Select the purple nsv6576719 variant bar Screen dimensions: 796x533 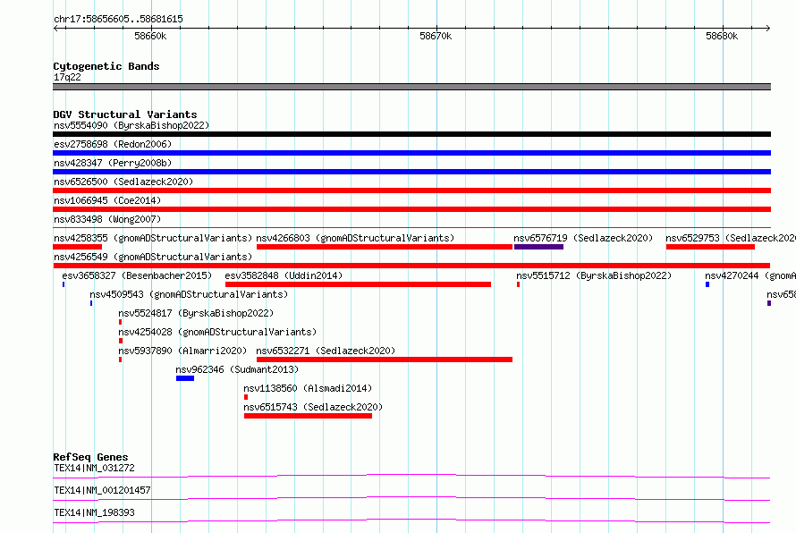point(538,247)
